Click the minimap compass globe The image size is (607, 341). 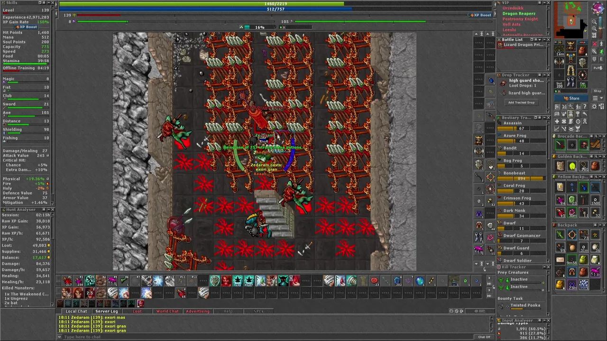point(598,9)
